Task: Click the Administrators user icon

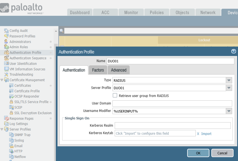Action: 6,42
